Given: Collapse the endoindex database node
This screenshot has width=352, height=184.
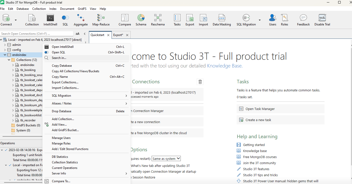Looking at the screenshot, I should (5, 55).
